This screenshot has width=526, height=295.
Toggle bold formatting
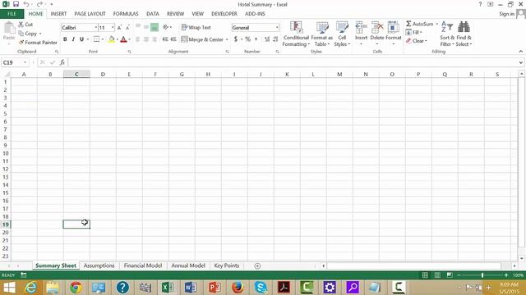[65, 39]
